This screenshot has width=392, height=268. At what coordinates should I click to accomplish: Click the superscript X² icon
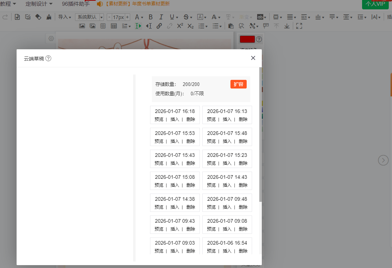[180, 26]
